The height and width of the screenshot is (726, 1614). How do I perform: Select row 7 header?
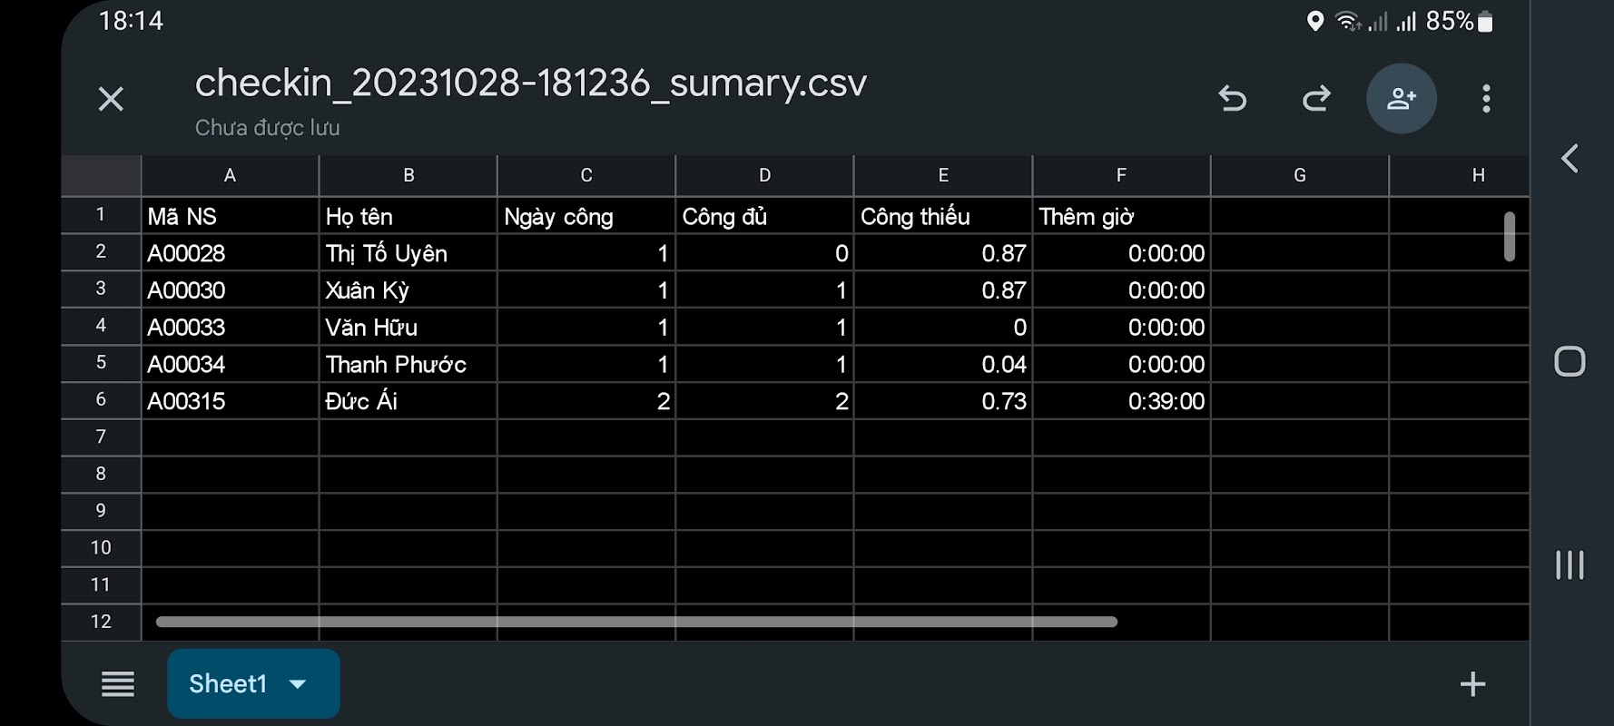pos(101,437)
